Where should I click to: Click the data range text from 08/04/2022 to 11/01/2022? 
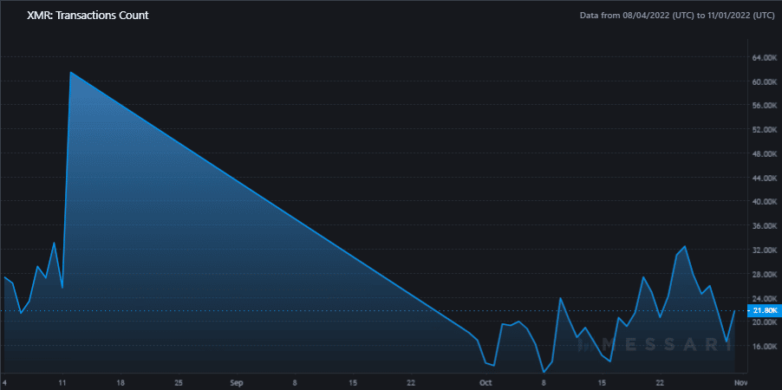[x=677, y=16]
